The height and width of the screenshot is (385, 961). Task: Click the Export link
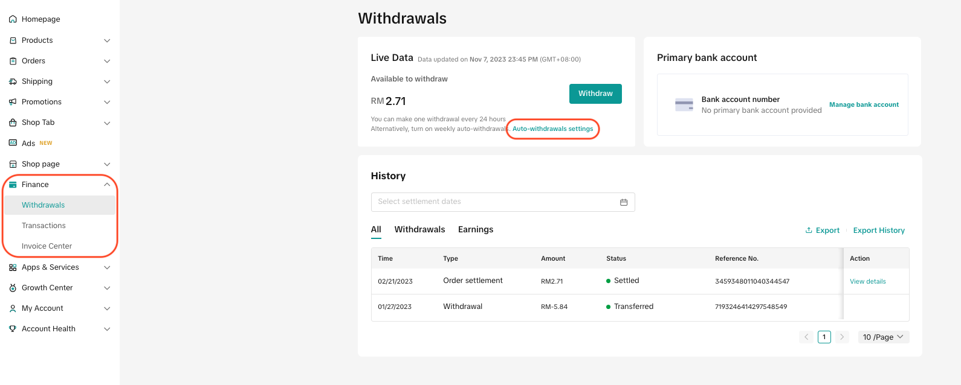(823, 231)
